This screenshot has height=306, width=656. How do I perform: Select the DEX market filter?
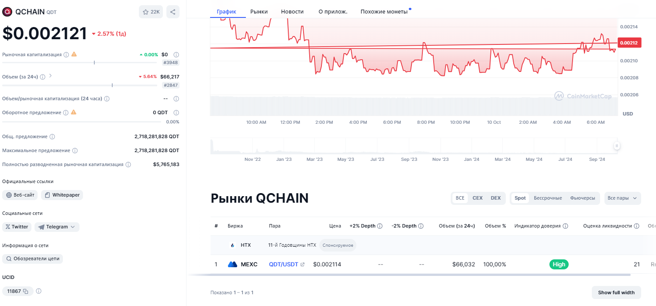496,198
